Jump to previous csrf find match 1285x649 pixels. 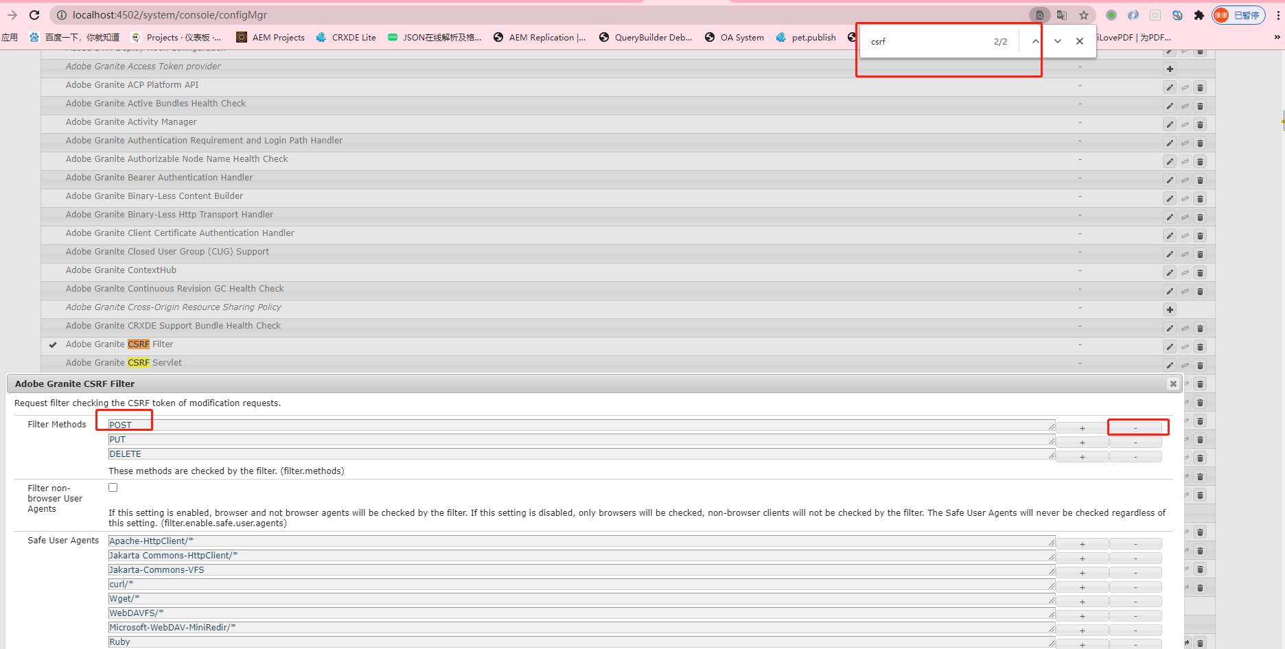(x=1035, y=41)
